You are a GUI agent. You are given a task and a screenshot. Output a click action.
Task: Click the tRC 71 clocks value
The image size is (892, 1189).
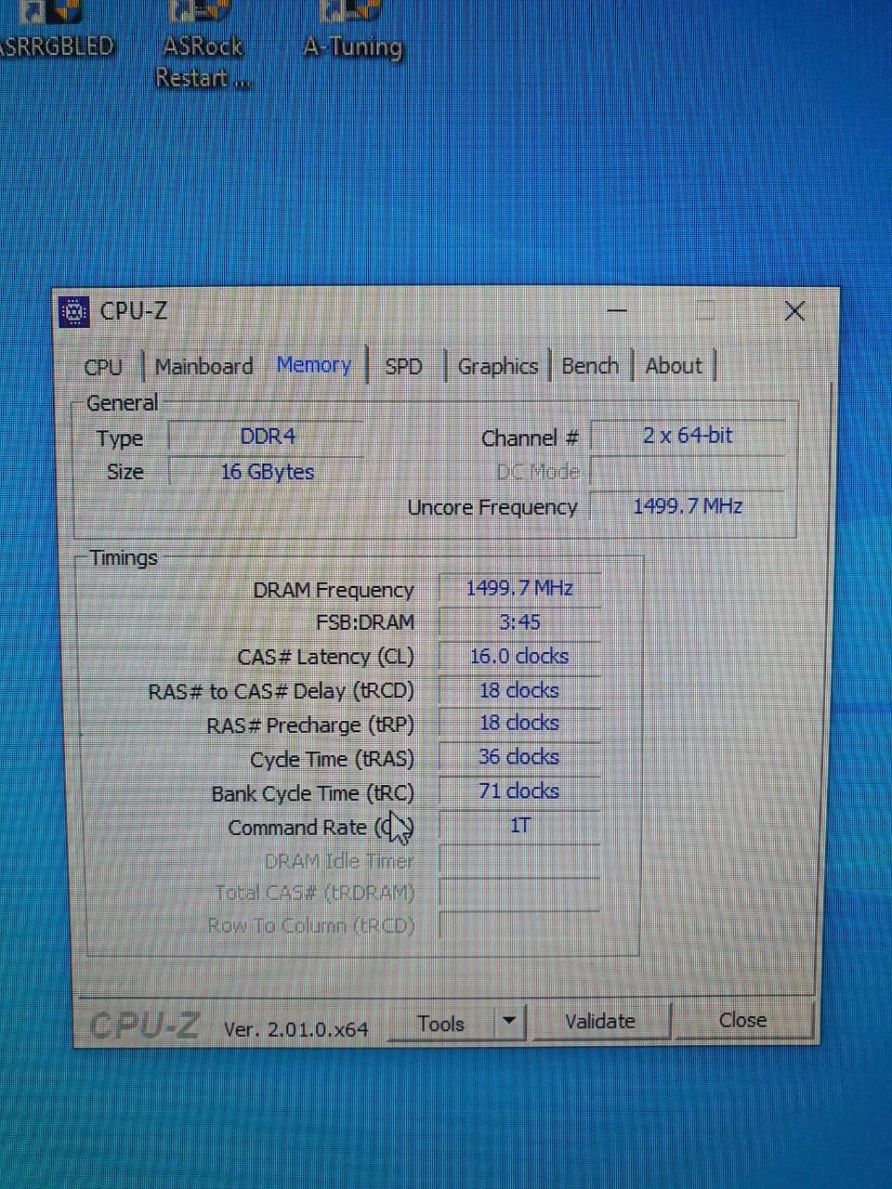point(519,791)
